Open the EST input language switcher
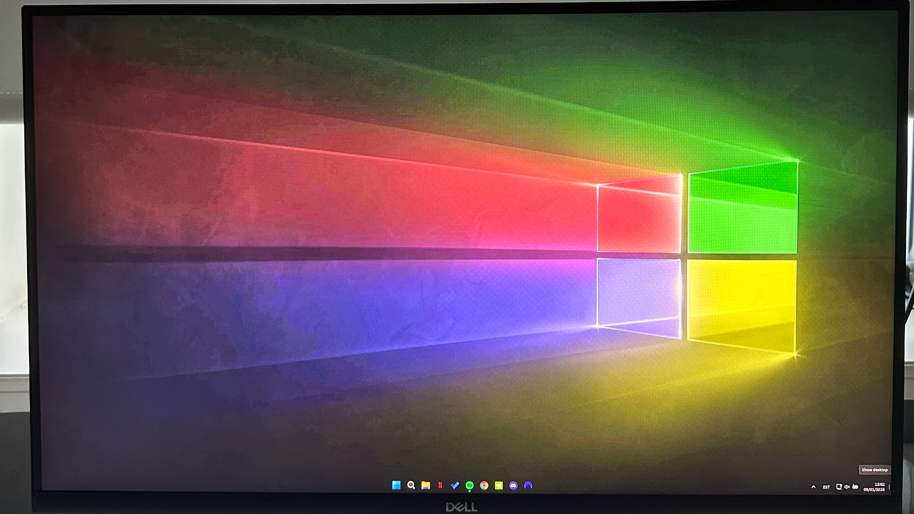914x514 pixels. (x=826, y=487)
